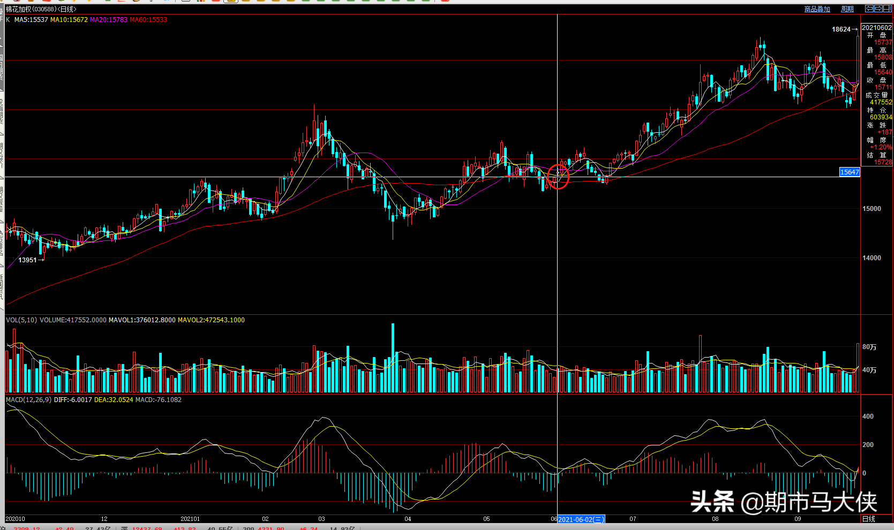This screenshot has height=530, width=894.
Task: Click the 15728 settlement value
Action: [x=883, y=162]
